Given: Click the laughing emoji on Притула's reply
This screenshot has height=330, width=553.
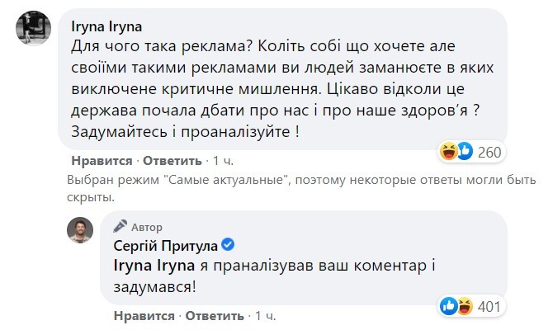Looking at the screenshot, I should pos(465,306).
